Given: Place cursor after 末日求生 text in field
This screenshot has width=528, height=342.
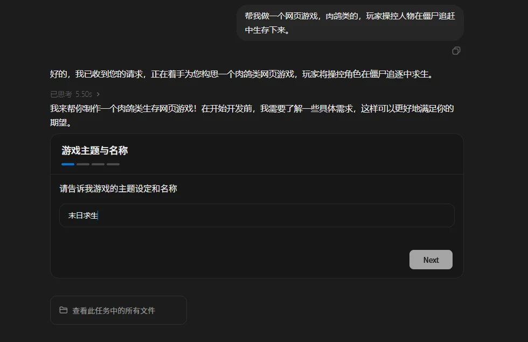Looking at the screenshot, I should click(x=99, y=215).
